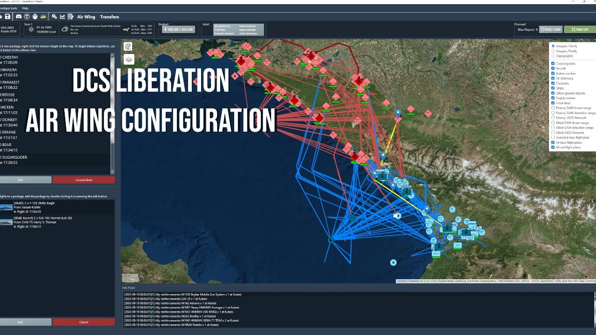The image size is (596, 335).
Task: Click the Cancel/abort package button
Action: pyautogui.click(x=84, y=180)
